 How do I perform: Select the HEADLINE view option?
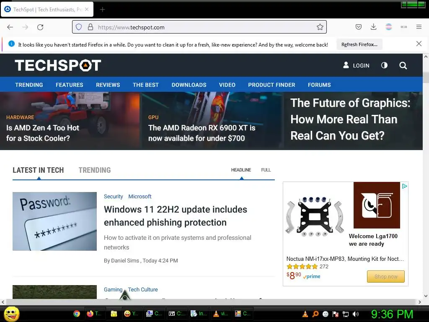click(x=241, y=170)
